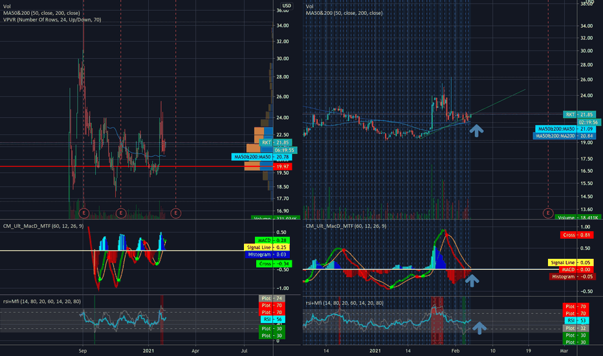Click the 02:19:56 countdown label
This screenshot has width=603, height=356.
[589, 122]
